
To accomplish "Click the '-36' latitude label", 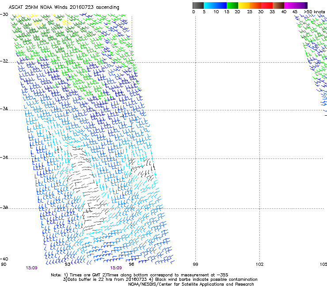I will coord(4,157).
